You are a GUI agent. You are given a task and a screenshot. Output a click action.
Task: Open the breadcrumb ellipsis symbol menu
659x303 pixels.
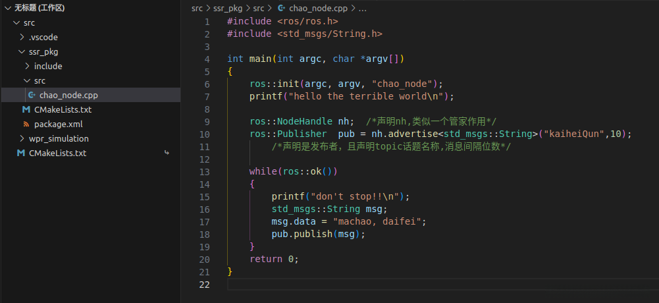363,9
